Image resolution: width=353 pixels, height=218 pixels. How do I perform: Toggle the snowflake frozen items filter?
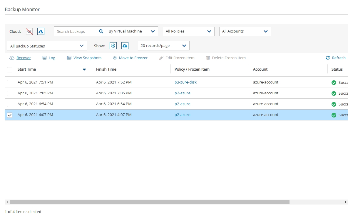(x=113, y=46)
